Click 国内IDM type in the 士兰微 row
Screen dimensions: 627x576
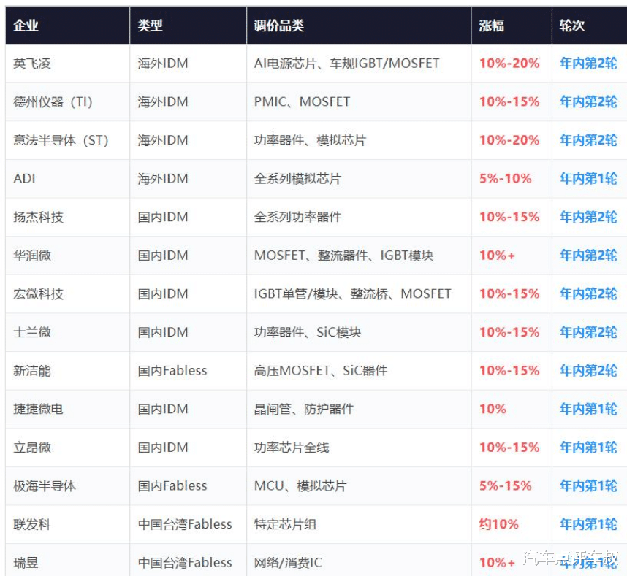pyautogui.click(x=163, y=332)
